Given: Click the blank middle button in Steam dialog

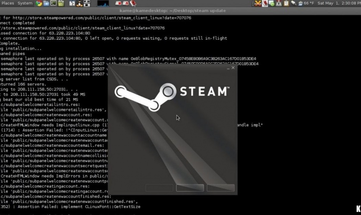Looking at the screenshot, I should click(190, 188).
